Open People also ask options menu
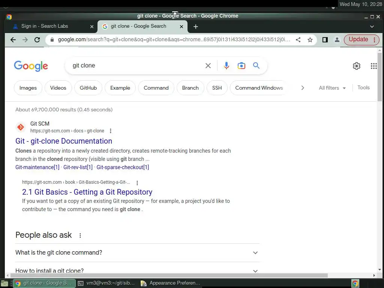This screenshot has width=384, height=288. click(x=80, y=235)
